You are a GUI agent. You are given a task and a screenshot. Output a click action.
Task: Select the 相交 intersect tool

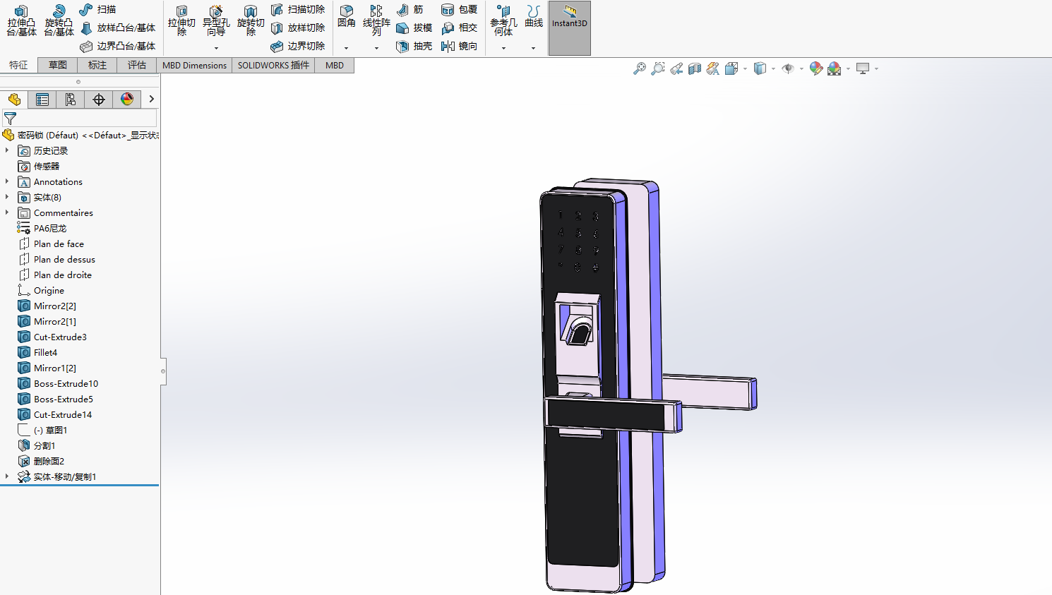(460, 28)
